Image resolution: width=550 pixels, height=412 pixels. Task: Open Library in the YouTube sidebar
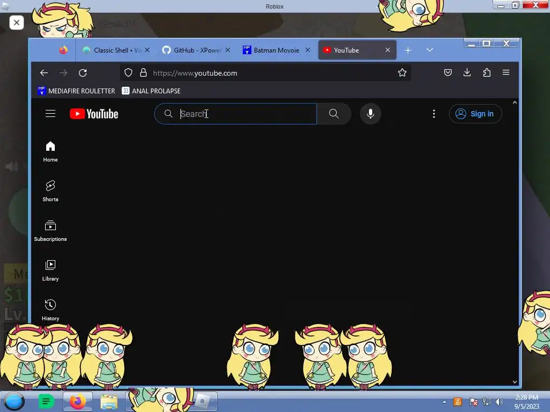[50, 270]
